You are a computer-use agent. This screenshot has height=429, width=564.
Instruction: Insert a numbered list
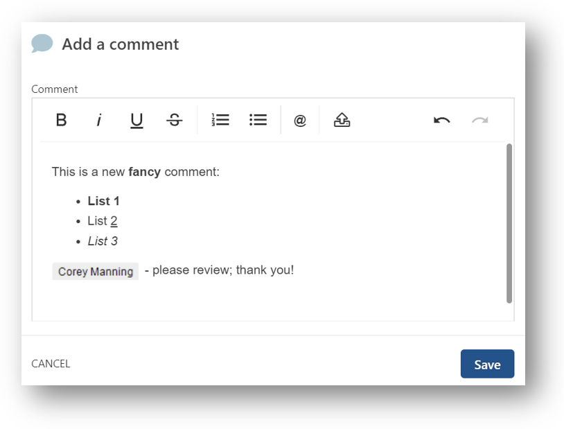220,120
